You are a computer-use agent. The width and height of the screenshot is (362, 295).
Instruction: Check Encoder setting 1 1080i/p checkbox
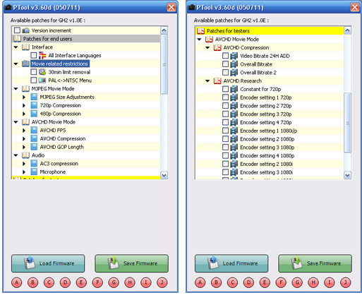coord(225,131)
